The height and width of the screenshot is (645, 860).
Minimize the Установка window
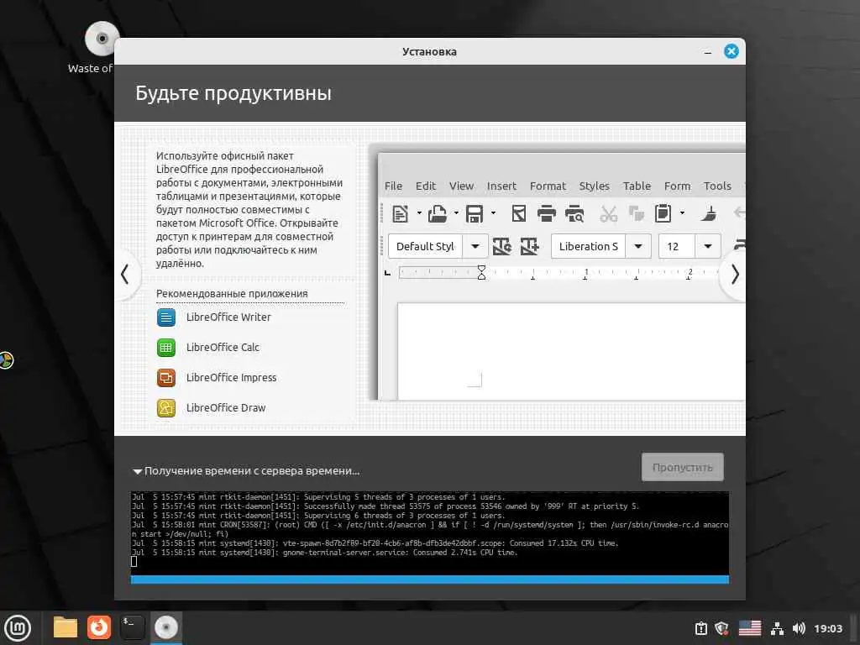click(707, 52)
